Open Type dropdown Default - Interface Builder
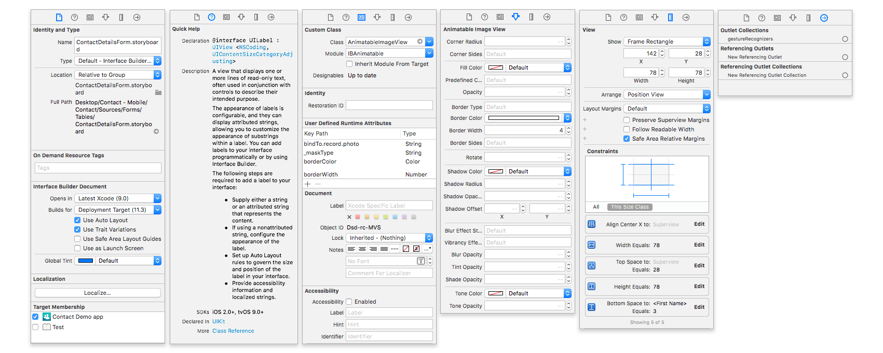The height and width of the screenshot is (353, 883). click(x=118, y=61)
